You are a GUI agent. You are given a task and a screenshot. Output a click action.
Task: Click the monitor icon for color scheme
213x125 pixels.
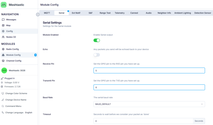point(3,93)
